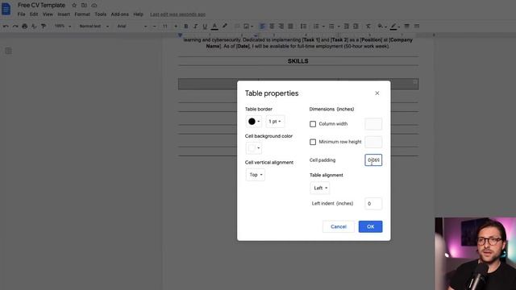The image size is (516, 290).
Task: Click the font size 11 field
Action: pos(164,27)
